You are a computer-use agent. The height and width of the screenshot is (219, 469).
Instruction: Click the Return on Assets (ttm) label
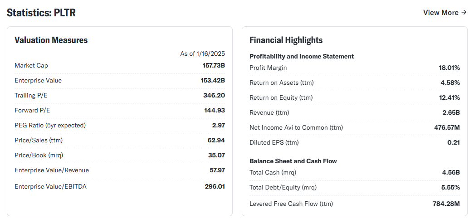(282, 83)
